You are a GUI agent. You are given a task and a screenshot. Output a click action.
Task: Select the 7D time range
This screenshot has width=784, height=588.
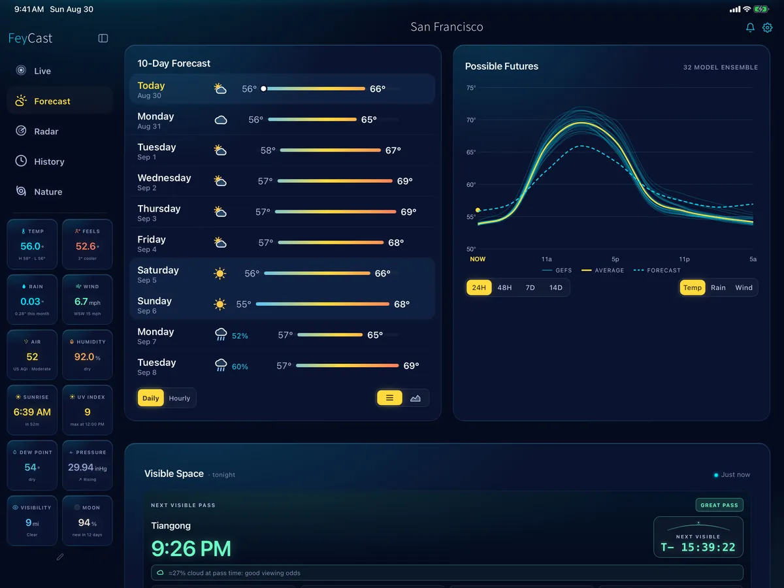531,287
